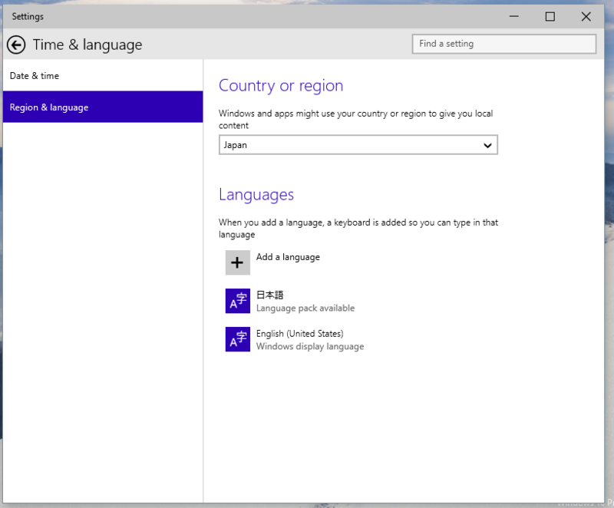Click the Time & language page title

tap(87, 45)
